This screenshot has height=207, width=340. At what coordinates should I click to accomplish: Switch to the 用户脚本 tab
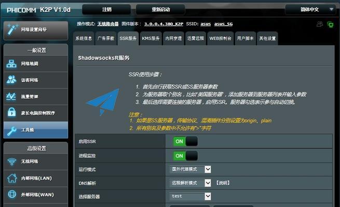(x=245, y=38)
